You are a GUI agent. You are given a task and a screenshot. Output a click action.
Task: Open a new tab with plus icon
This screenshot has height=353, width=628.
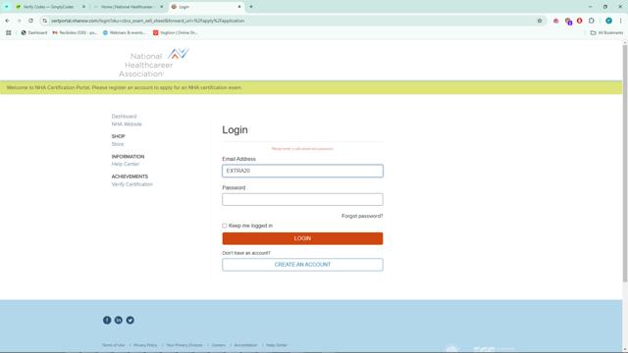click(x=251, y=7)
